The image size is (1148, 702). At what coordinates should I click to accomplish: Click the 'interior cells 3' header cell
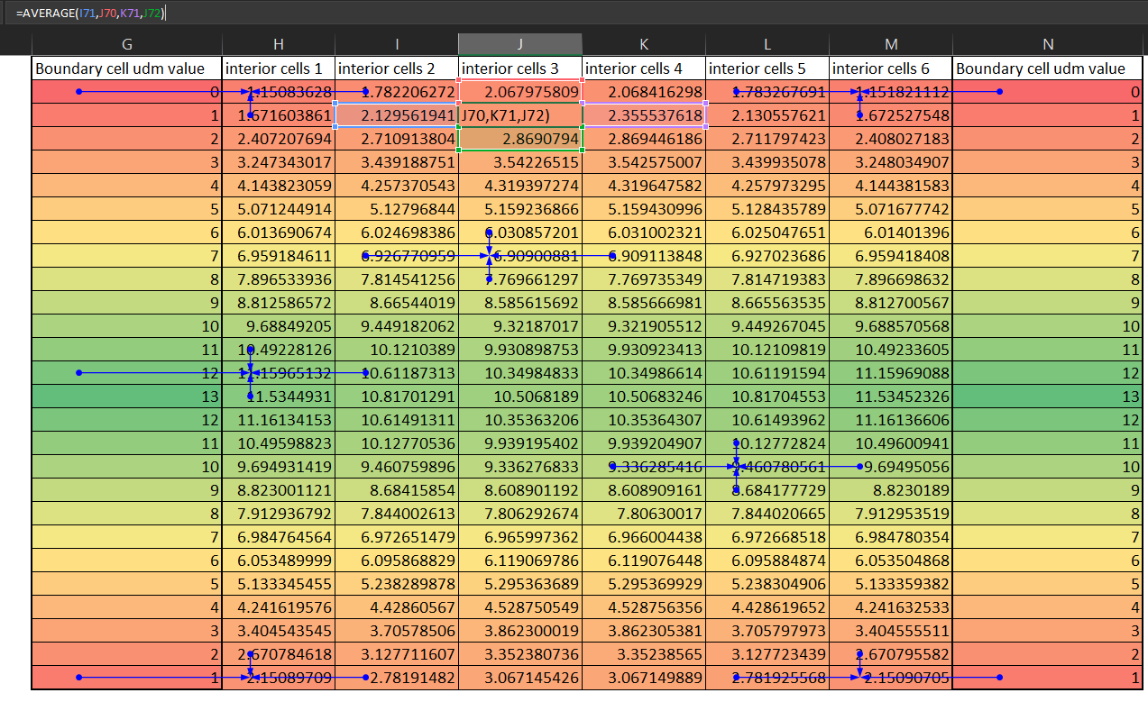[x=519, y=68]
